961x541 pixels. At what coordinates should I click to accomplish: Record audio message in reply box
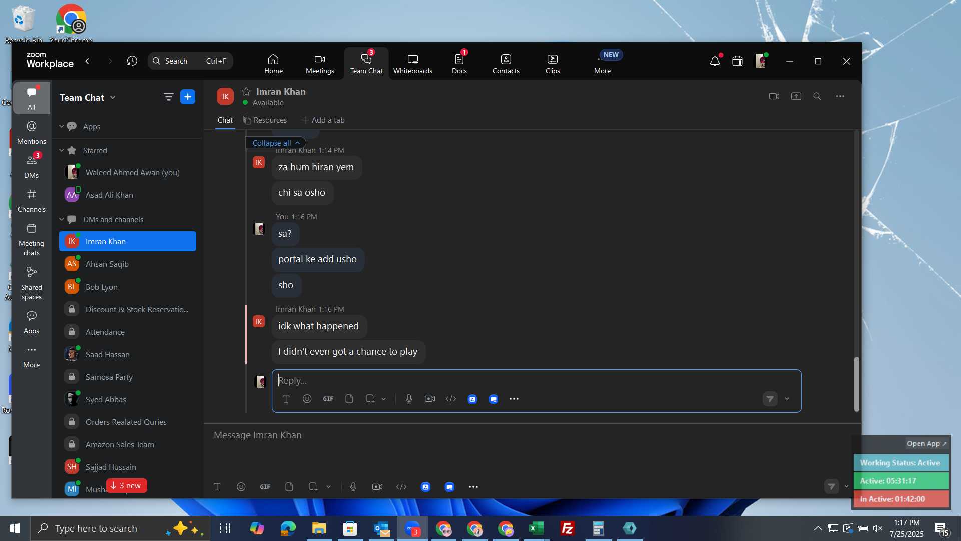409,399
